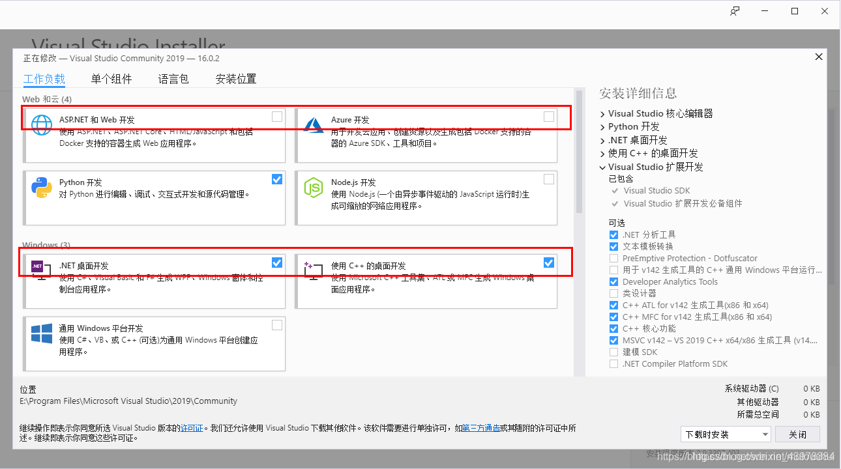
Task: Check the Node.js 开发 workload checkbox
Action: [549, 179]
